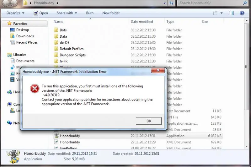
Task: Sort by Size column header
Action: point(205,21)
